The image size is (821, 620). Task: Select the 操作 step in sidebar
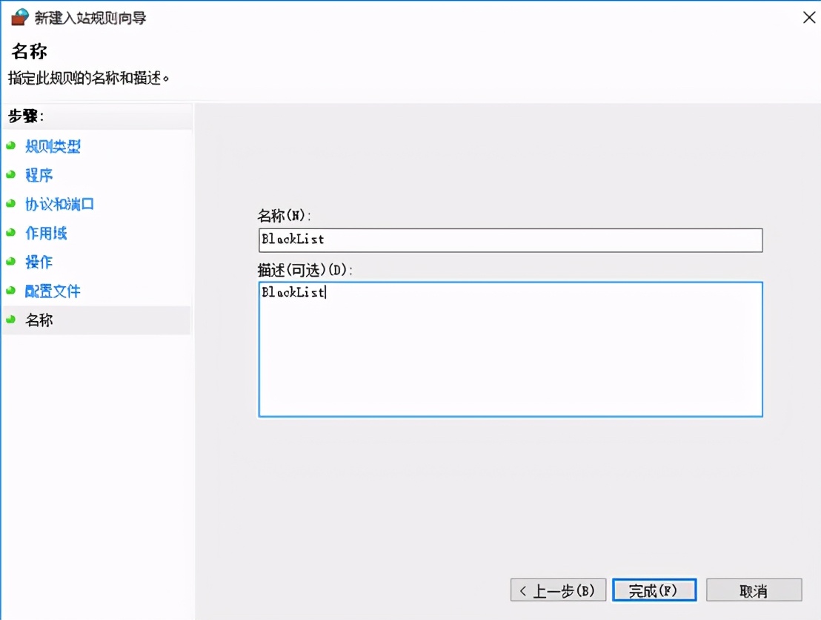(39, 262)
